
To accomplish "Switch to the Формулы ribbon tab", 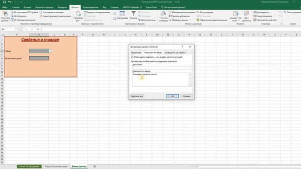I will (62, 8).
